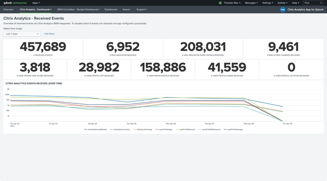Screen dimensions: 327x181
Task: Click the Thu Apr 29 axis label
Action: [x=287, y=124]
